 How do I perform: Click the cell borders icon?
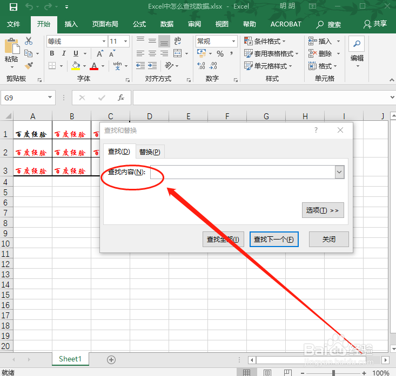[x=52, y=66]
